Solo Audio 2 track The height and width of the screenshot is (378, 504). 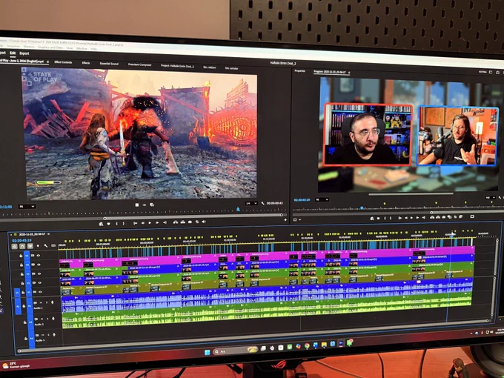tap(47, 319)
